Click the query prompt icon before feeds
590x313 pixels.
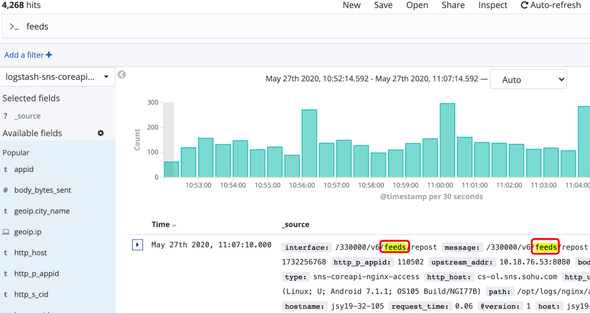coord(14,27)
